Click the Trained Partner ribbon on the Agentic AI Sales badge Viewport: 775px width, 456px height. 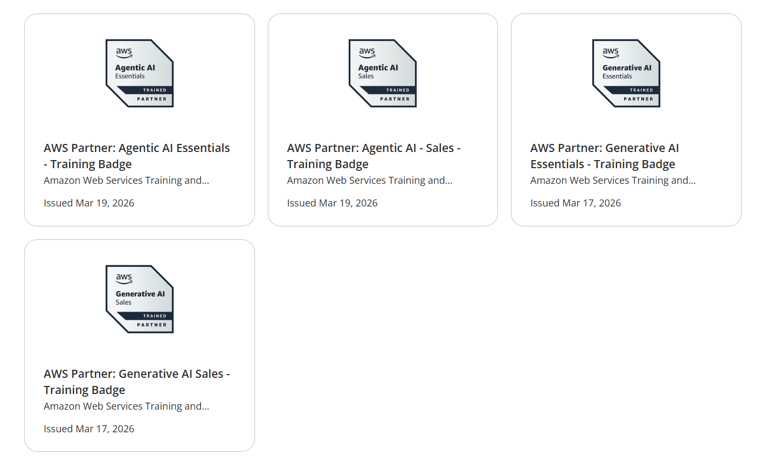(x=392, y=94)
